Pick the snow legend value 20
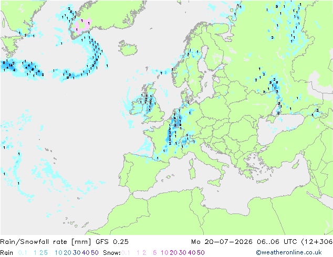The image size is (333, 257). (x=173, y=253)
